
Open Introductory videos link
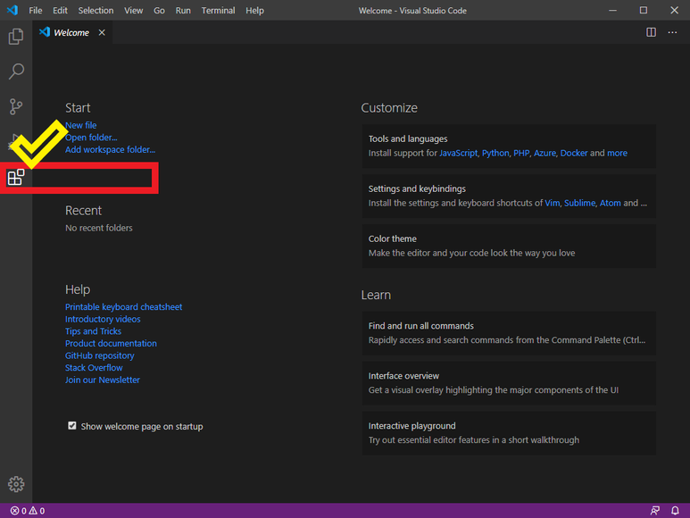[103, 319]
